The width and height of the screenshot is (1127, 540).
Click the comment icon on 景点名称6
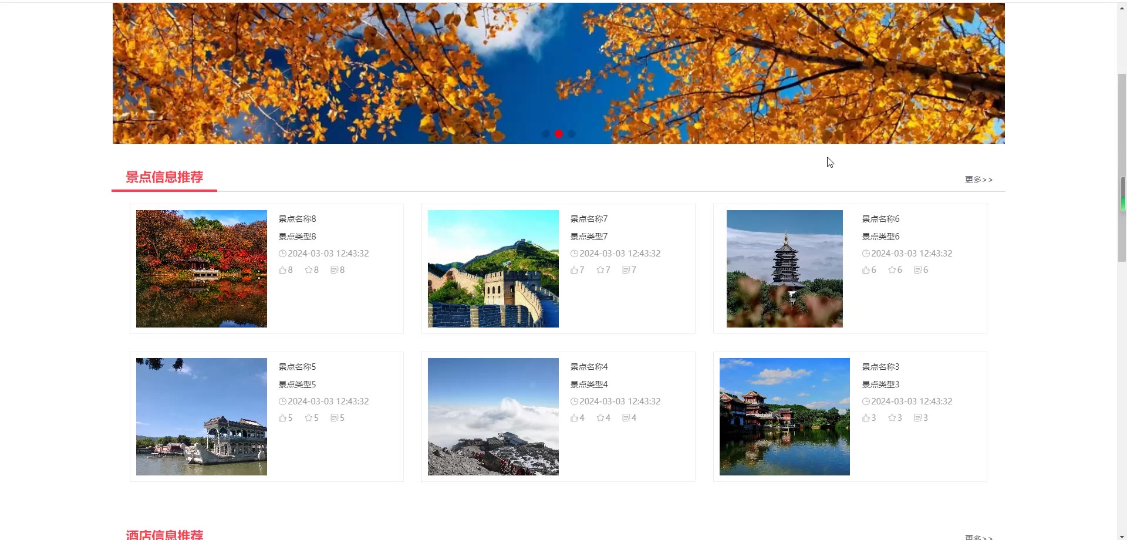coord(917,270)
